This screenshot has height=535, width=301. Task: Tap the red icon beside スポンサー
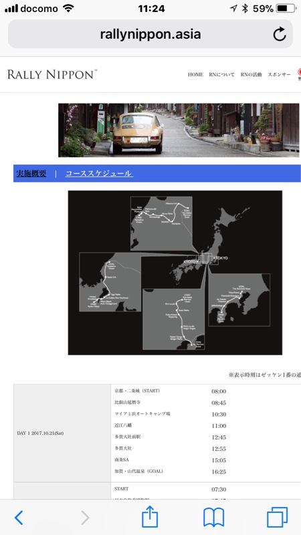(x=299, y=74)
